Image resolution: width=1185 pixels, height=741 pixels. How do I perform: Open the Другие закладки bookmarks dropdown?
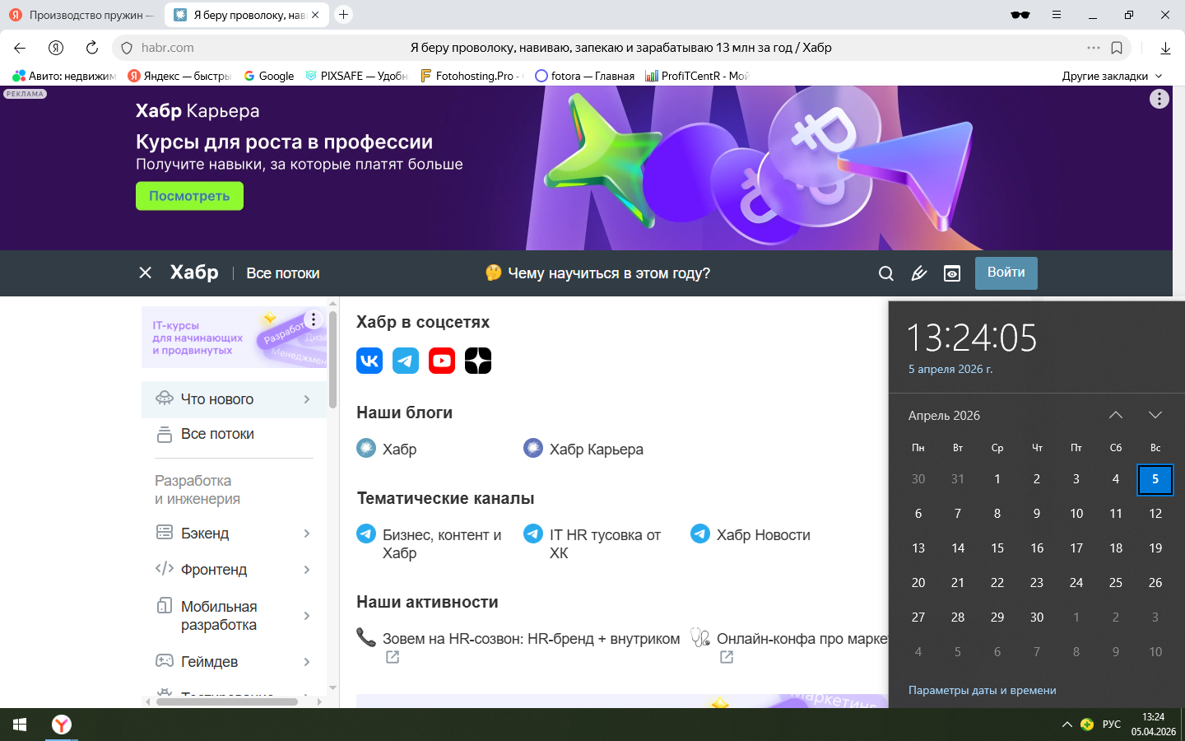point(1113,76)
